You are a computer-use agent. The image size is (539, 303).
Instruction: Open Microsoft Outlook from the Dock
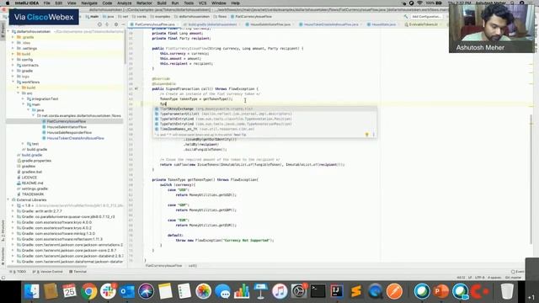tap(127, 291)
